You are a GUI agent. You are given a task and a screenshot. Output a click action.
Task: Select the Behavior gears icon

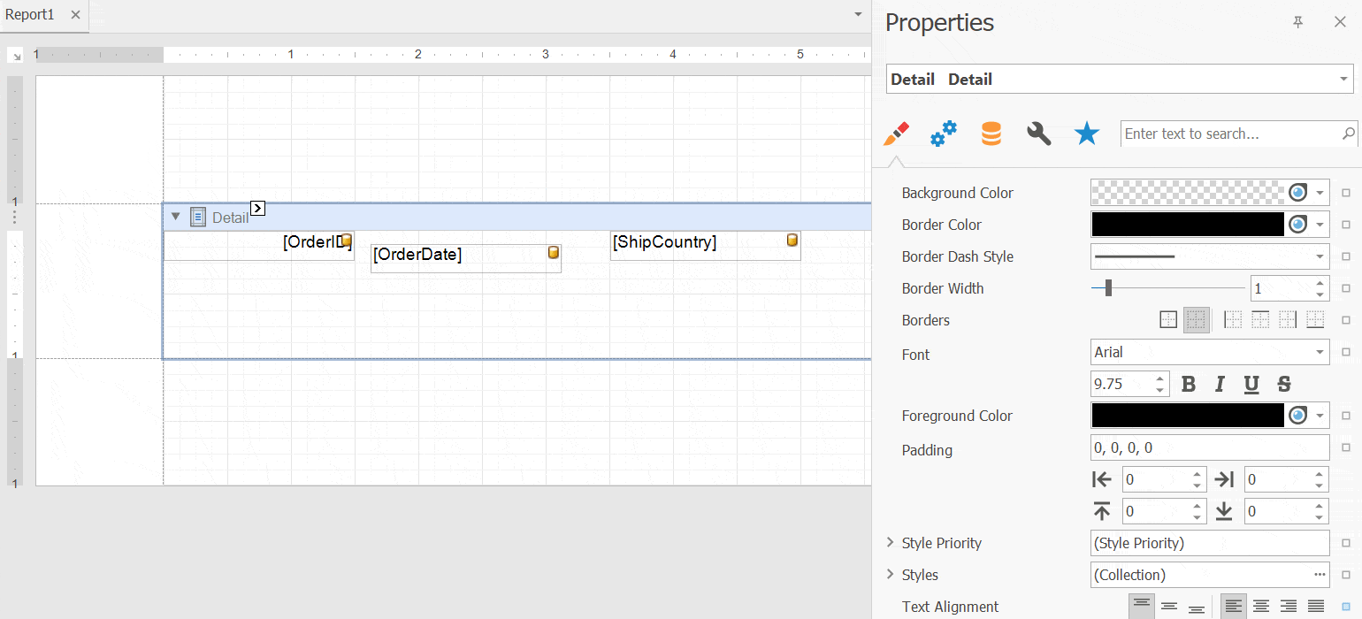(943, 134)
